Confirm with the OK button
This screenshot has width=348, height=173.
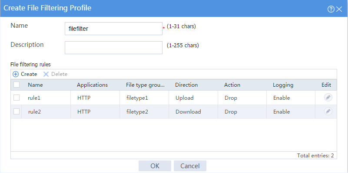pyautogui.click(x=155, y=166)
